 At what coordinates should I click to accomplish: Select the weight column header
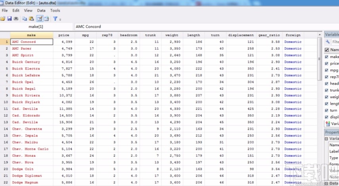tap(172, 35)
